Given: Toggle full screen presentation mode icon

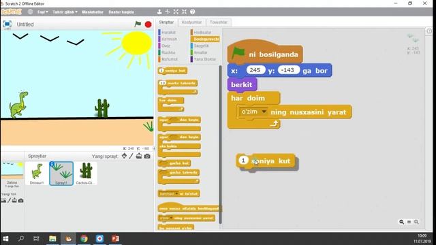Looking at the screenshot, I should click(x=7, y=24).
